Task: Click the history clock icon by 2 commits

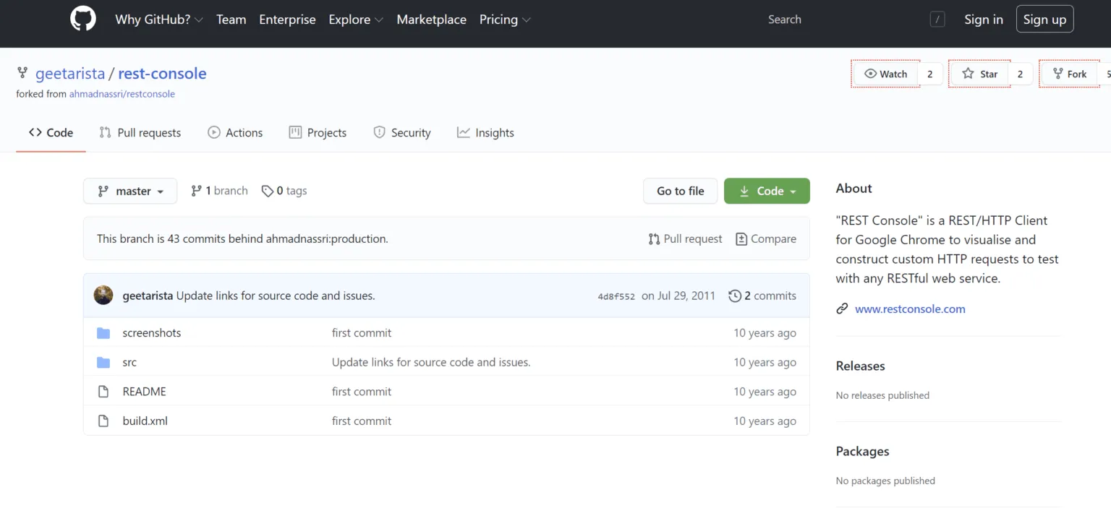Action: coord(735,296)
